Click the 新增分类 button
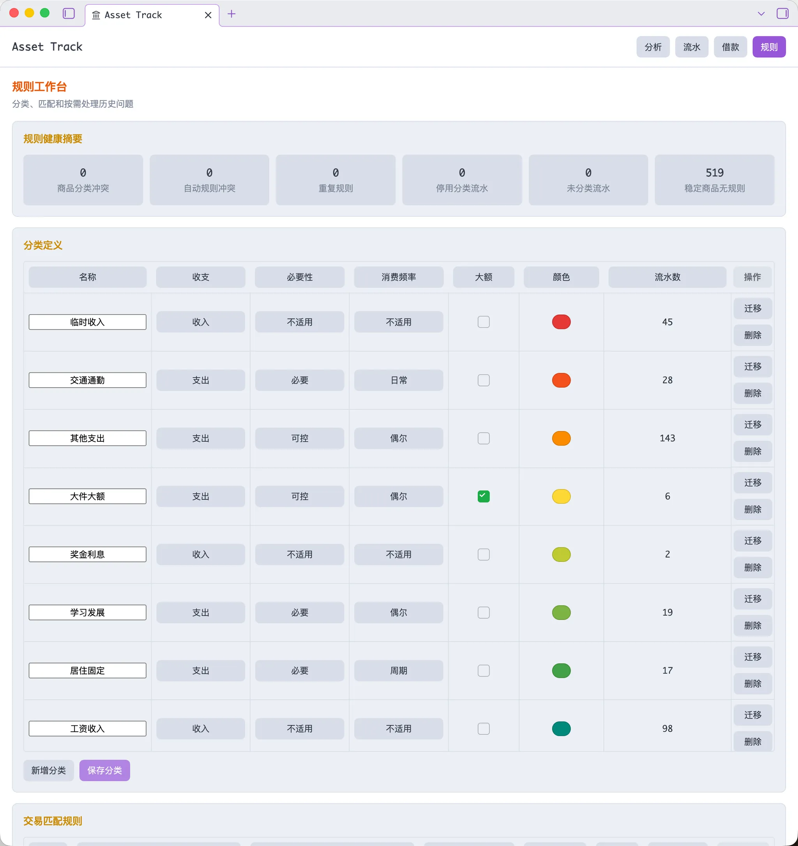 [x=48, y=770]
